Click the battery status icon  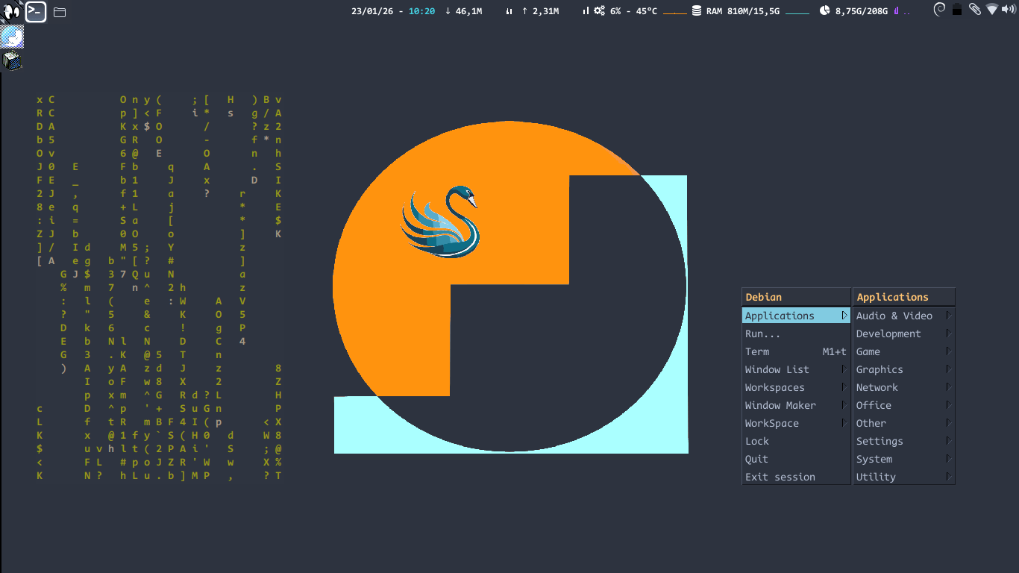pyautogui.click(x=957, y=10)
